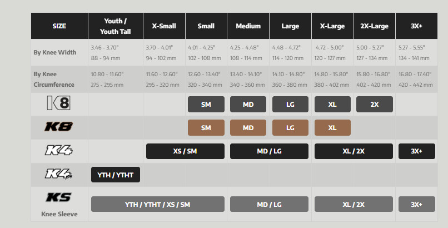Screen dimensions: 448x228
Task: Click the 10.80 - 11.60" circumference value
Action: tap(107, 74)
